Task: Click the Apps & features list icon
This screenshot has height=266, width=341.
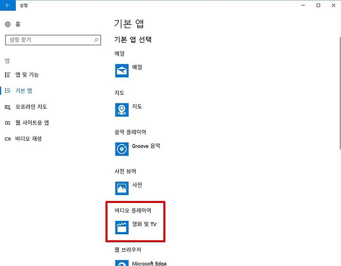Action: click(8, 74)
